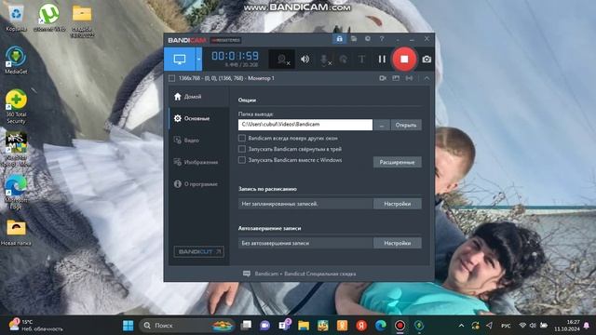Open MediaGet desktop icon
The height and width of the screenshot is (335, 596).
[x=16, y=60]
